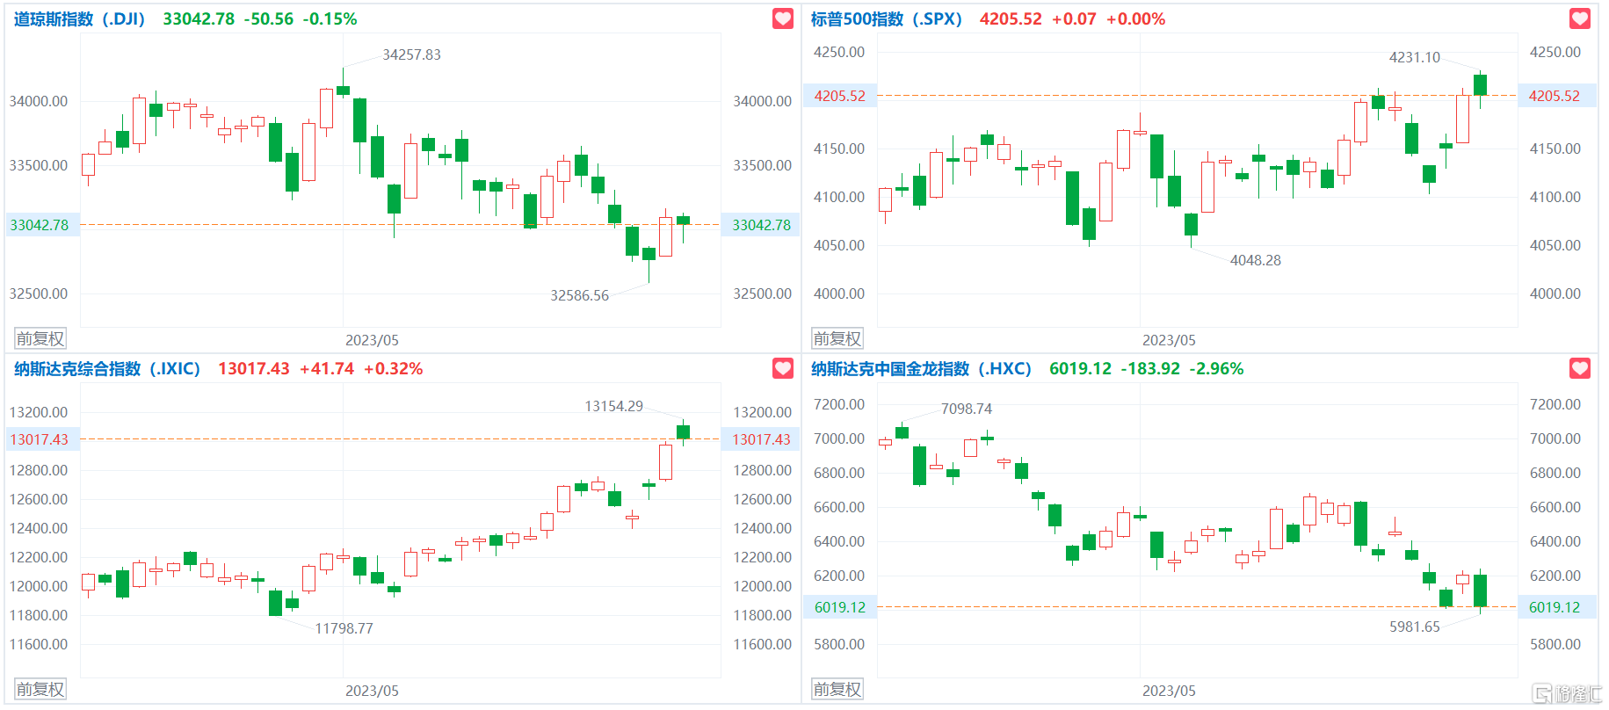Open the 前复权 selector on Nasdaq Composite chart
Image resolution: width=1609 pixels, height=710 pixels.
coord(40,689)
